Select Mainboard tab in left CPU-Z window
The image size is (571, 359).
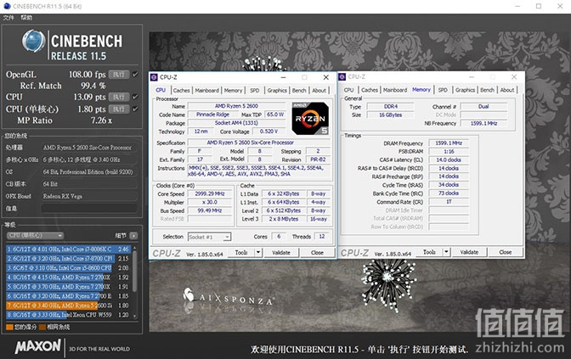click(206, 90)
